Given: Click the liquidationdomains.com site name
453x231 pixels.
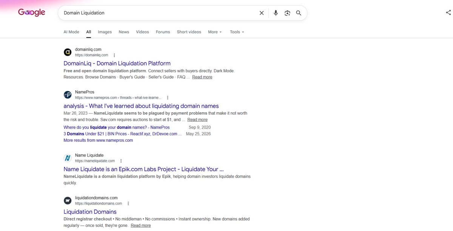Looking at the screenshot, I should [96, 198].
